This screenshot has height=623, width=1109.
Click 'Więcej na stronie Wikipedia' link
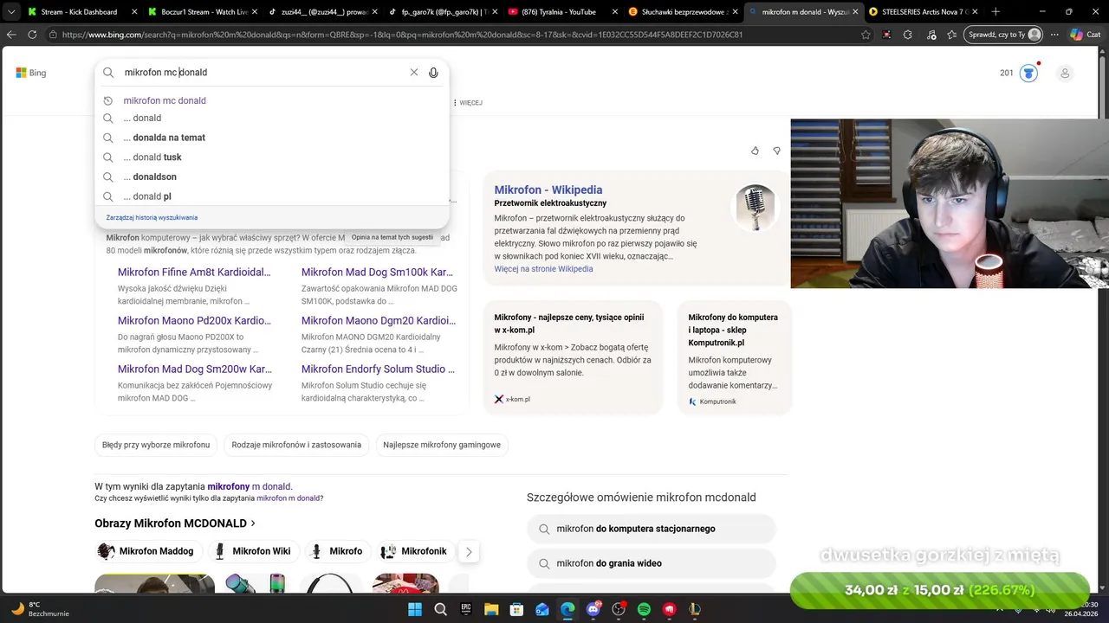pos(543,269)
